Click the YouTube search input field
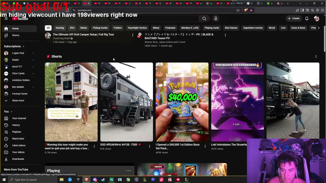Image resolution: width=326 pixels, height=183 pixels. point(154,18)
